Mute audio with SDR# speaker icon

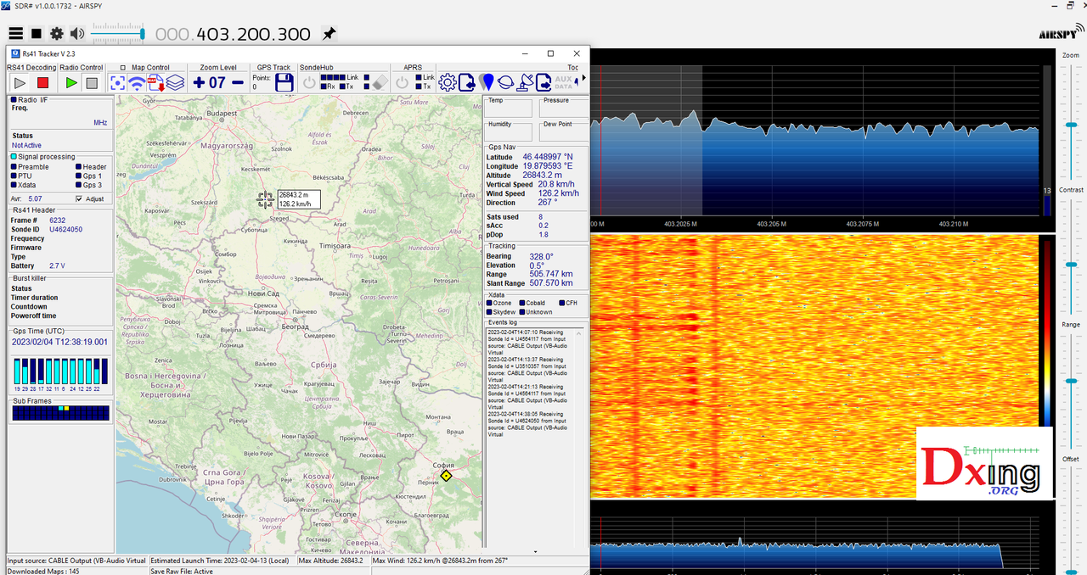[x=77, y=34]
